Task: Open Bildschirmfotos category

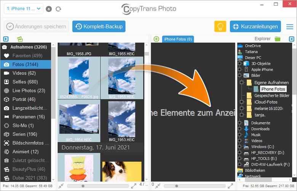Action: [x=26, y=143]
